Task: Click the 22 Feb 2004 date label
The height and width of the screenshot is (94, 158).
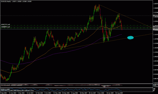Action: pyautogui.click(x=39, y=93)
